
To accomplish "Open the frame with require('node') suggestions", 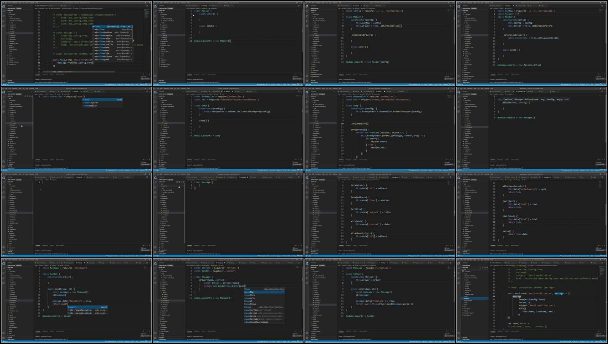I will [76, 129].
